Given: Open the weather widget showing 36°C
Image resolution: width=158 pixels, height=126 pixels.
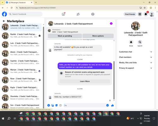Looking at the screenshot, I should tap(130, 118).
